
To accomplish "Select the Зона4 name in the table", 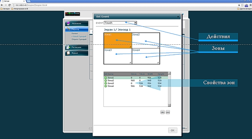I will (x=110, y=86).
